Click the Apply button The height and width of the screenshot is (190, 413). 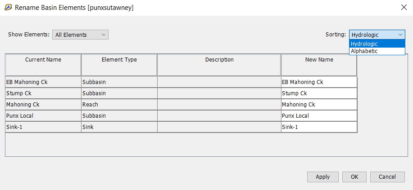(322, 177)
